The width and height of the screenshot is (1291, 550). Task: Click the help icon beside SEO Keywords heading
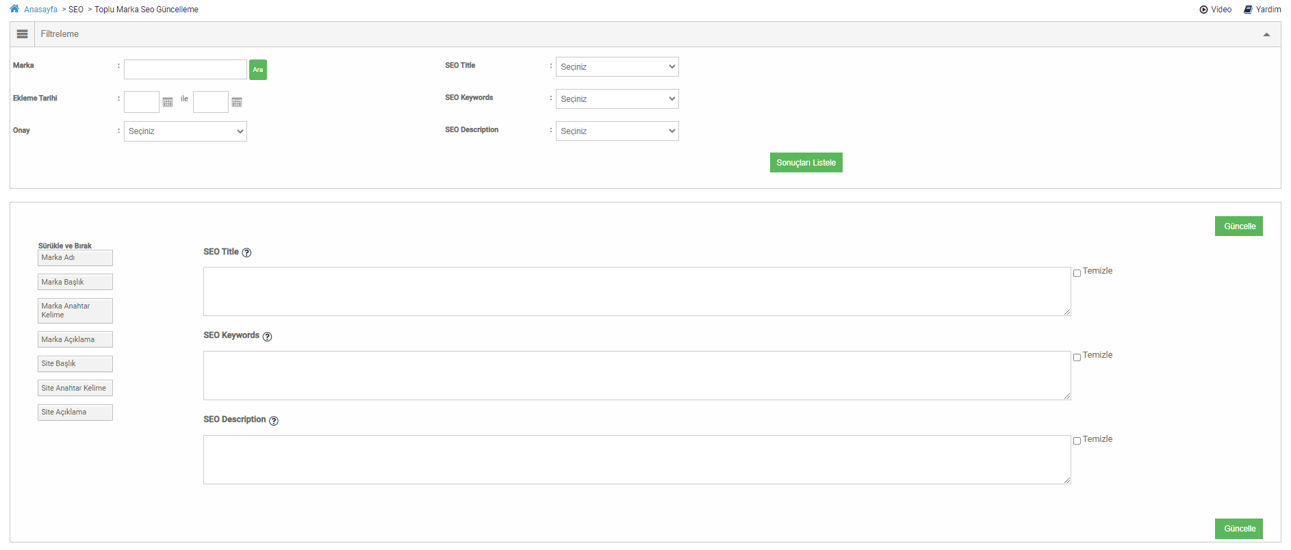tap(268, 337)
